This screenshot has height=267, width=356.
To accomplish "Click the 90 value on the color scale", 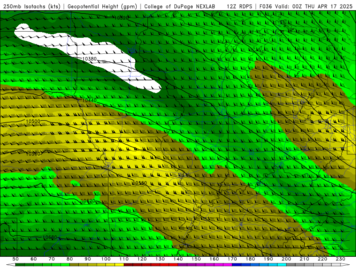I will 88,259.
